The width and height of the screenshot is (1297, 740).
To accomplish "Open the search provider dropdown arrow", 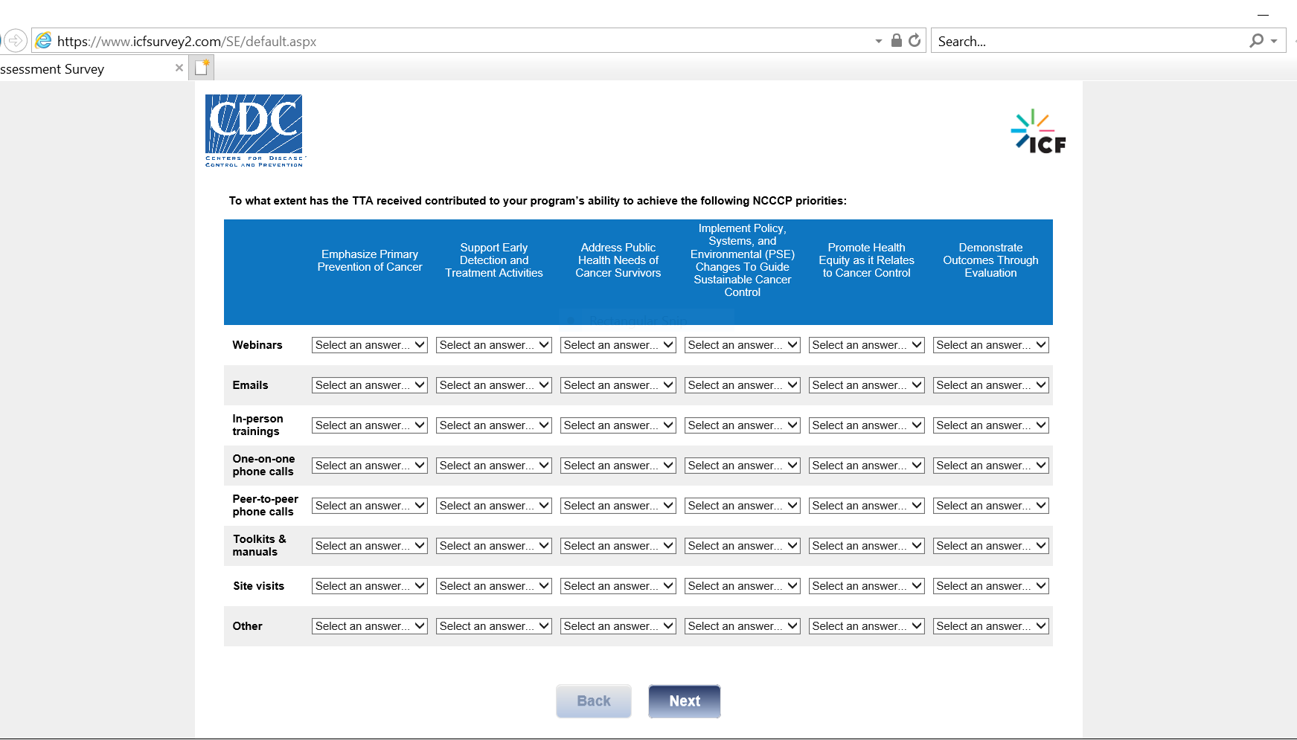I will pyautogui.click(x=1274, y=42).
